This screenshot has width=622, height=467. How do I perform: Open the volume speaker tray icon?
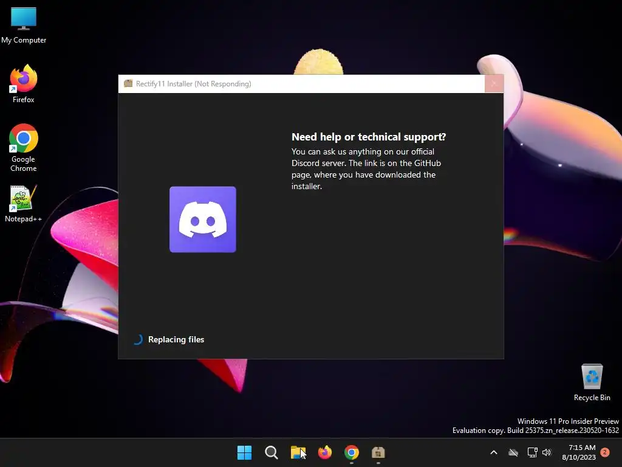click(547, 452)
